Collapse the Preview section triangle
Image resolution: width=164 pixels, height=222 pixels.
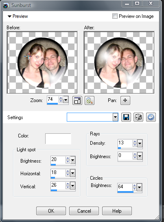coord(9,16)
